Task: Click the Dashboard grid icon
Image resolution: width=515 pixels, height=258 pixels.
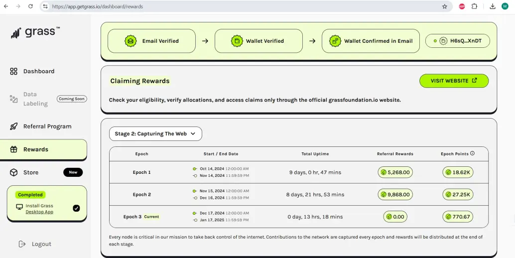Action: 13,71
